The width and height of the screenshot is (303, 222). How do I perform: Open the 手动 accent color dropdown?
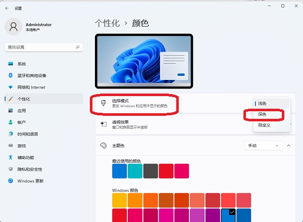[x=263, y=146]
